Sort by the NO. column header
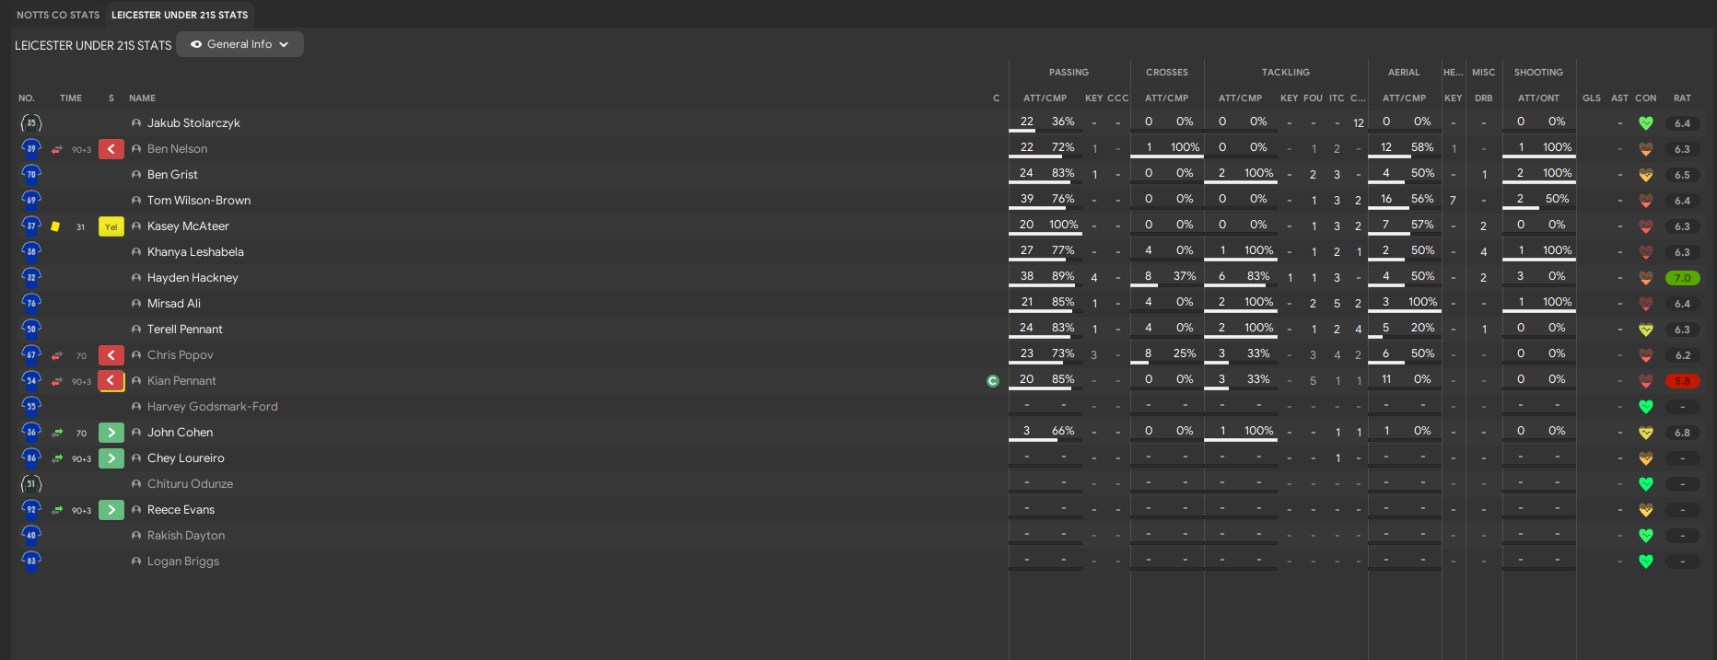The image size is (1717, 660). [x=27, y=98]
